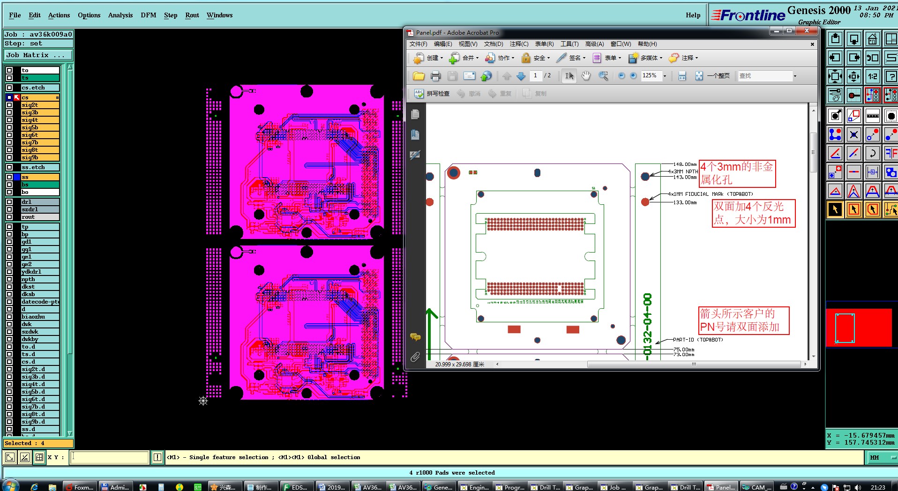This screenshot has width=898, height=491.
Task: Open the Genesis Actions menu
Action: [59, 15]
